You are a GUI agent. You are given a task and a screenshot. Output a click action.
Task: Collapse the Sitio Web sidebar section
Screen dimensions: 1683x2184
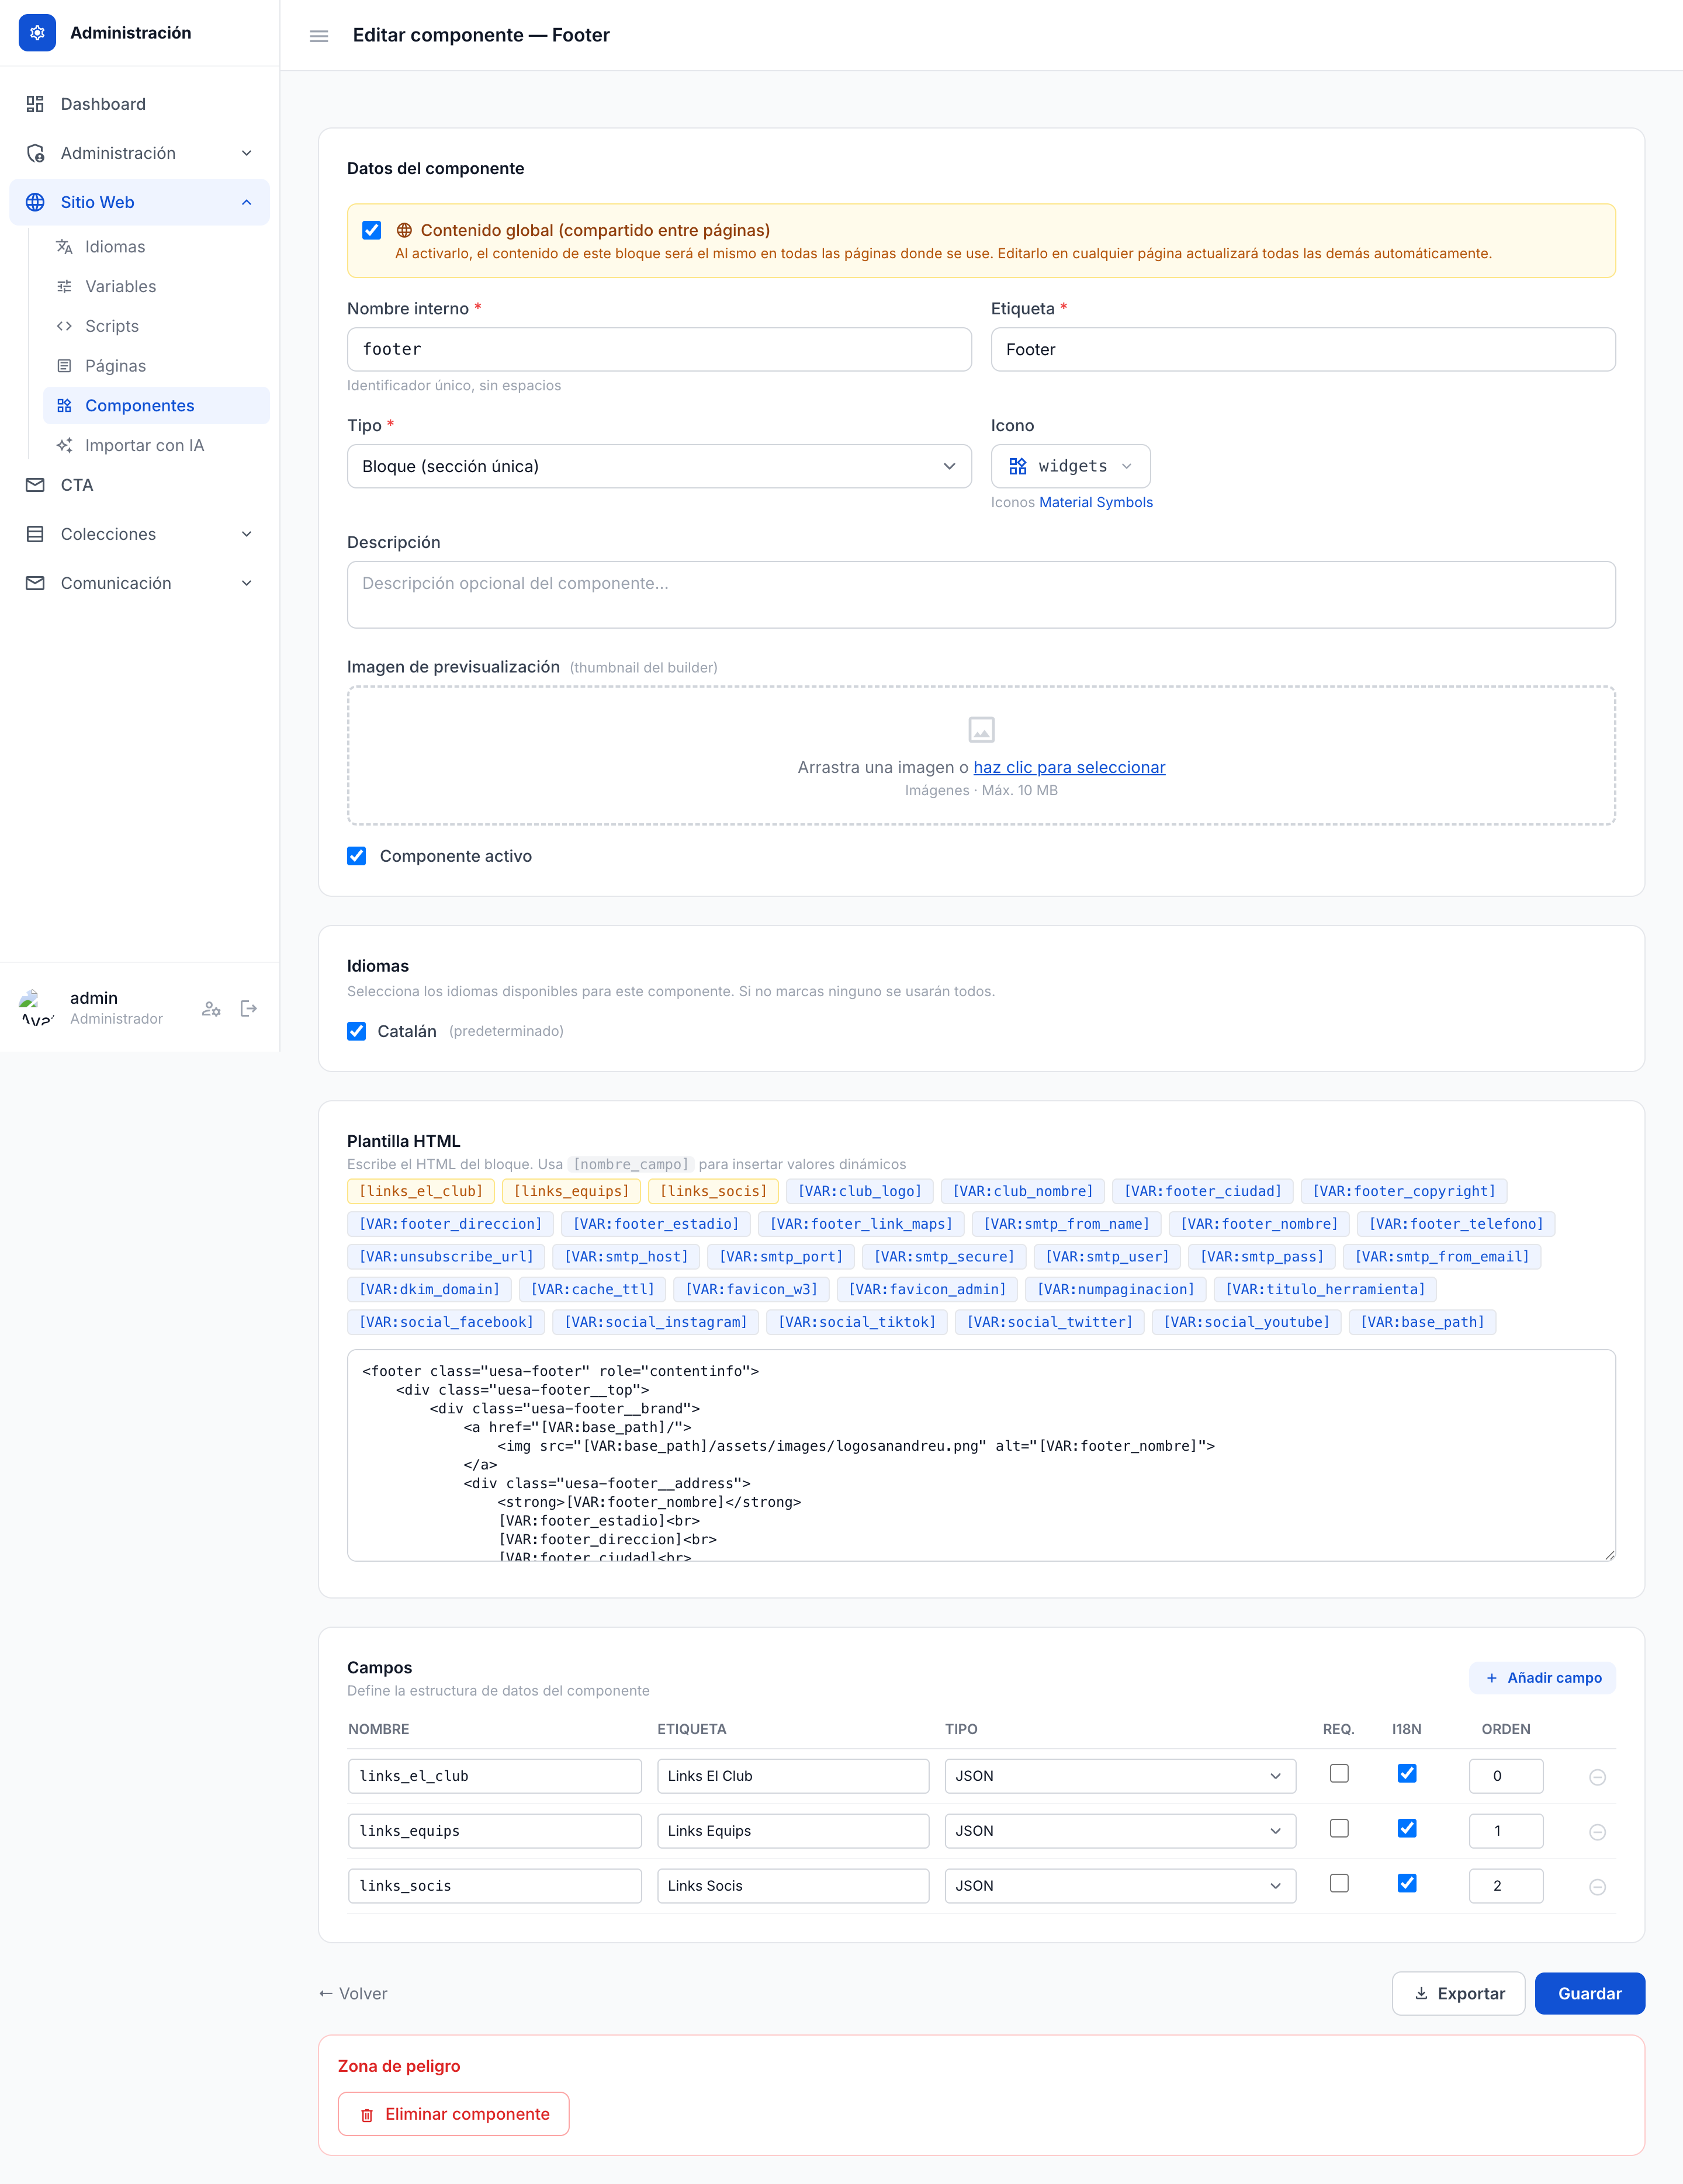coord(139,202)
